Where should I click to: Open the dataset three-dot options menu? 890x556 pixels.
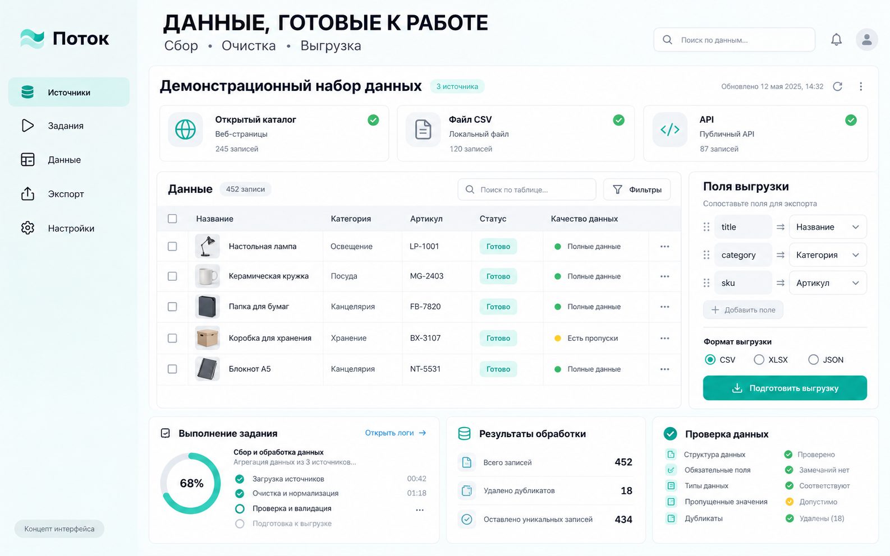pyautogui.click(x=861, y=86)
